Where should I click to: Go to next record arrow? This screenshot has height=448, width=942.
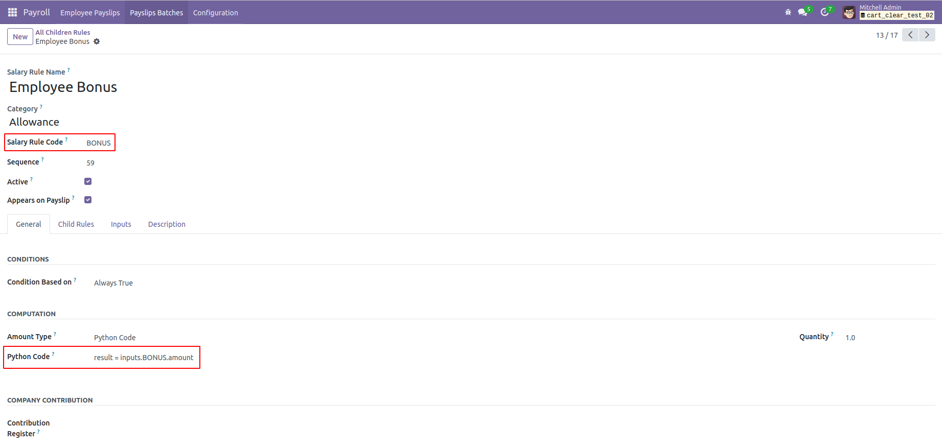(x=927, y=35)
